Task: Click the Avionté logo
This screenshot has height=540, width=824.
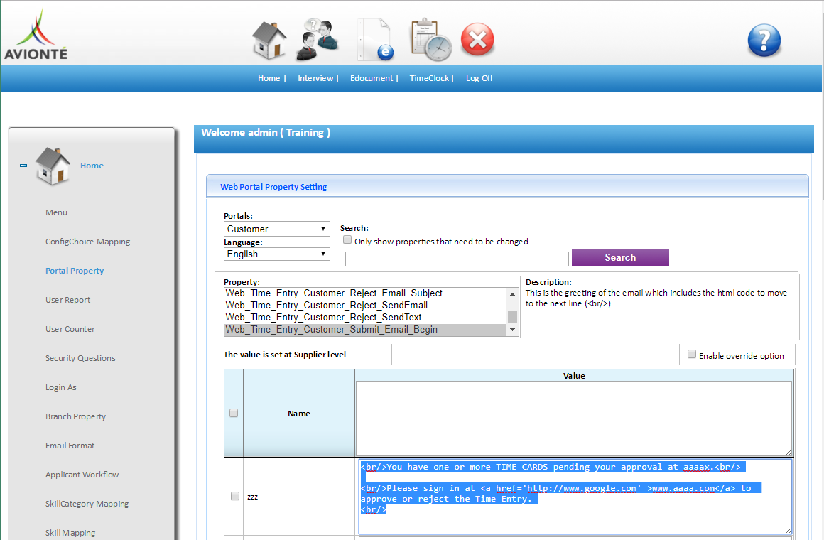Action: [36, 35]
